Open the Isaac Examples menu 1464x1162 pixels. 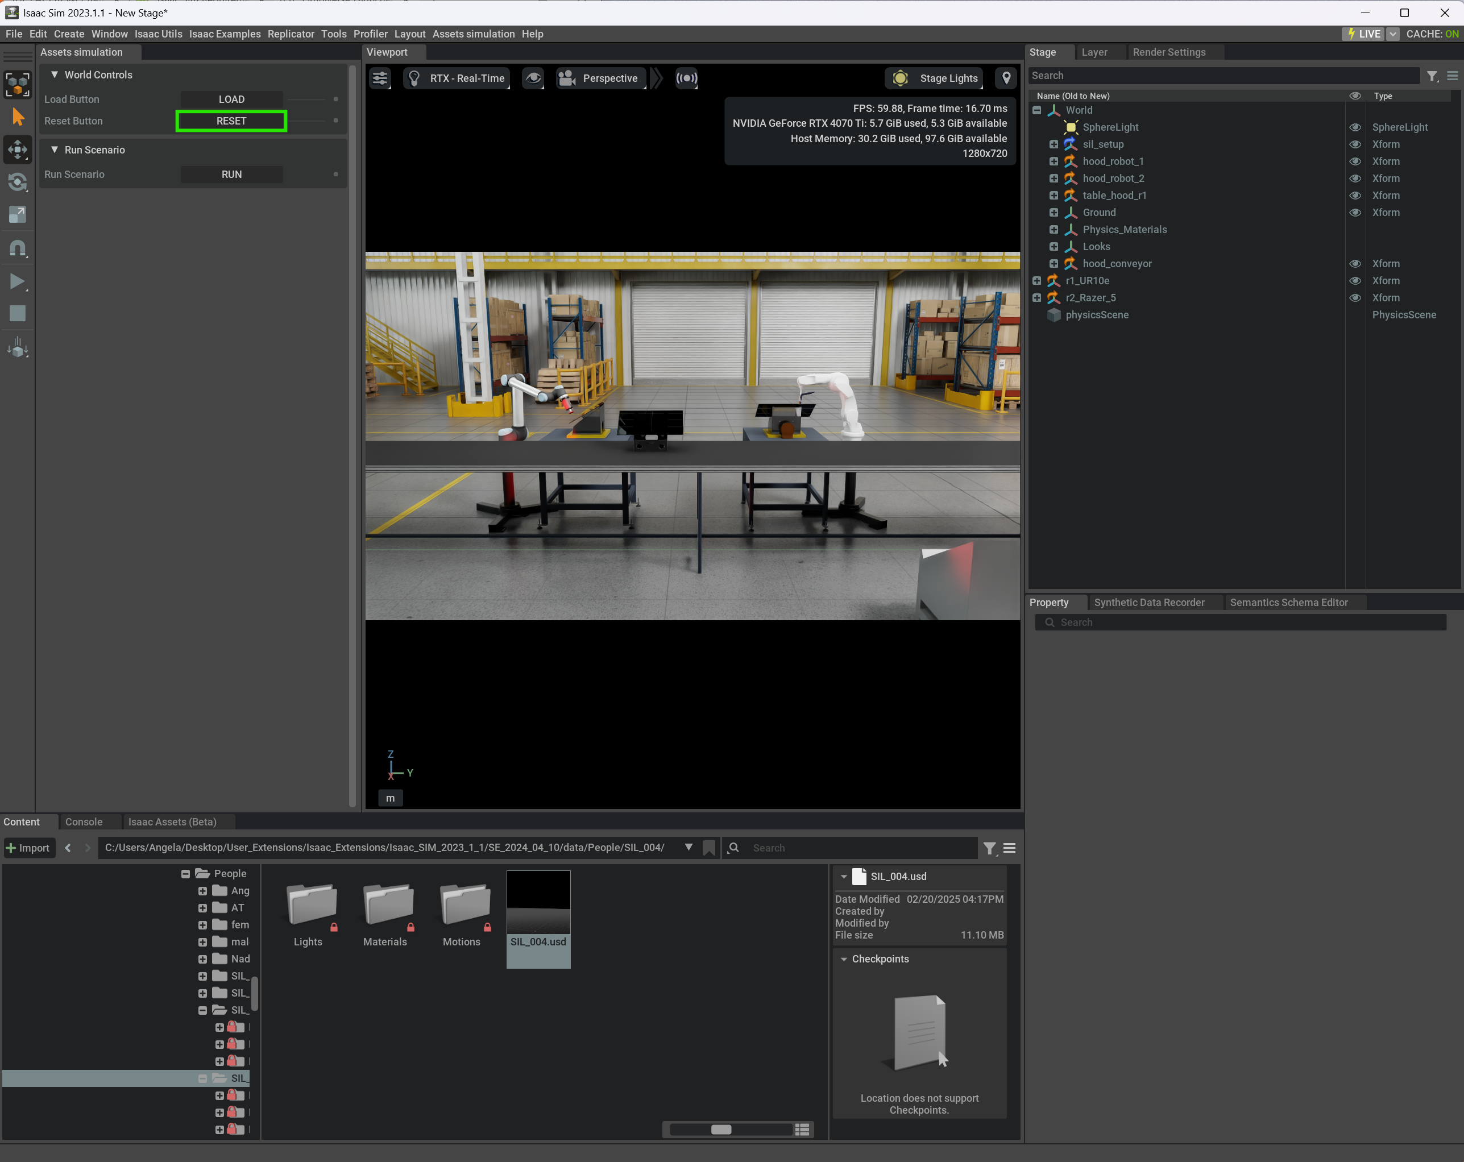225,34
